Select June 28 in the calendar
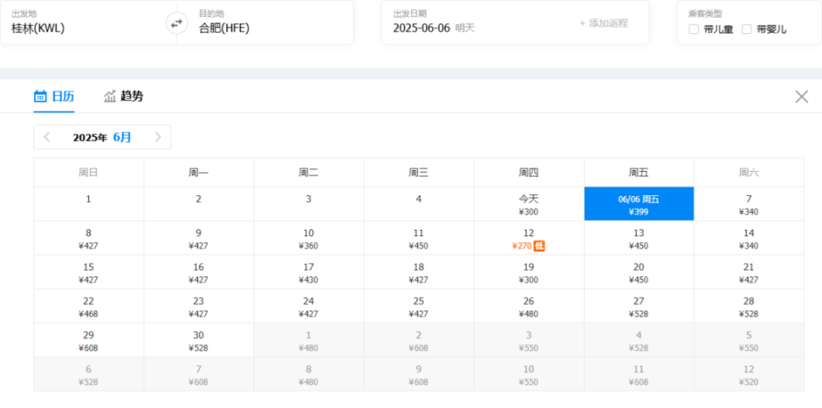The height and width of the screenshot is (408, 822). [749, 306]
